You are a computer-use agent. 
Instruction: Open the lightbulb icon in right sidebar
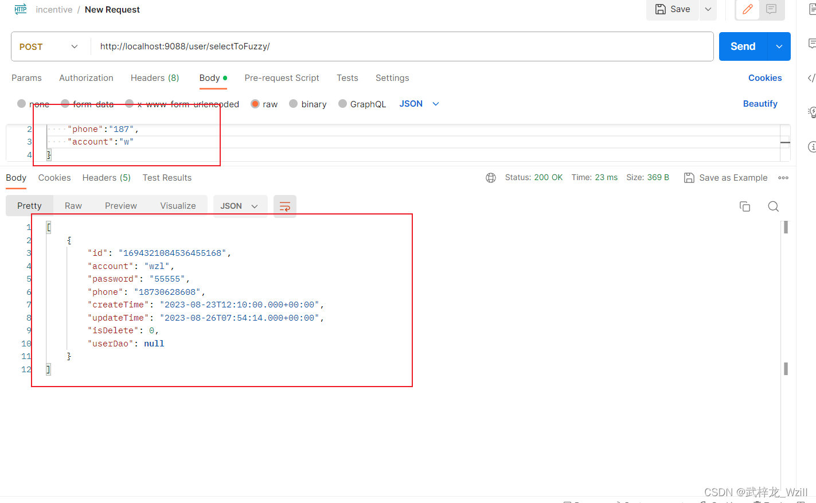click(x=811, y=112)
